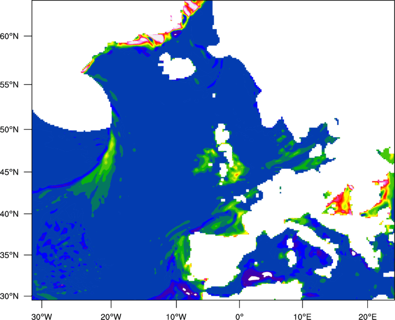Screen dimensions: 395x320
Task: Click the 40°N latitude label
Action: [x=9, y=214]
